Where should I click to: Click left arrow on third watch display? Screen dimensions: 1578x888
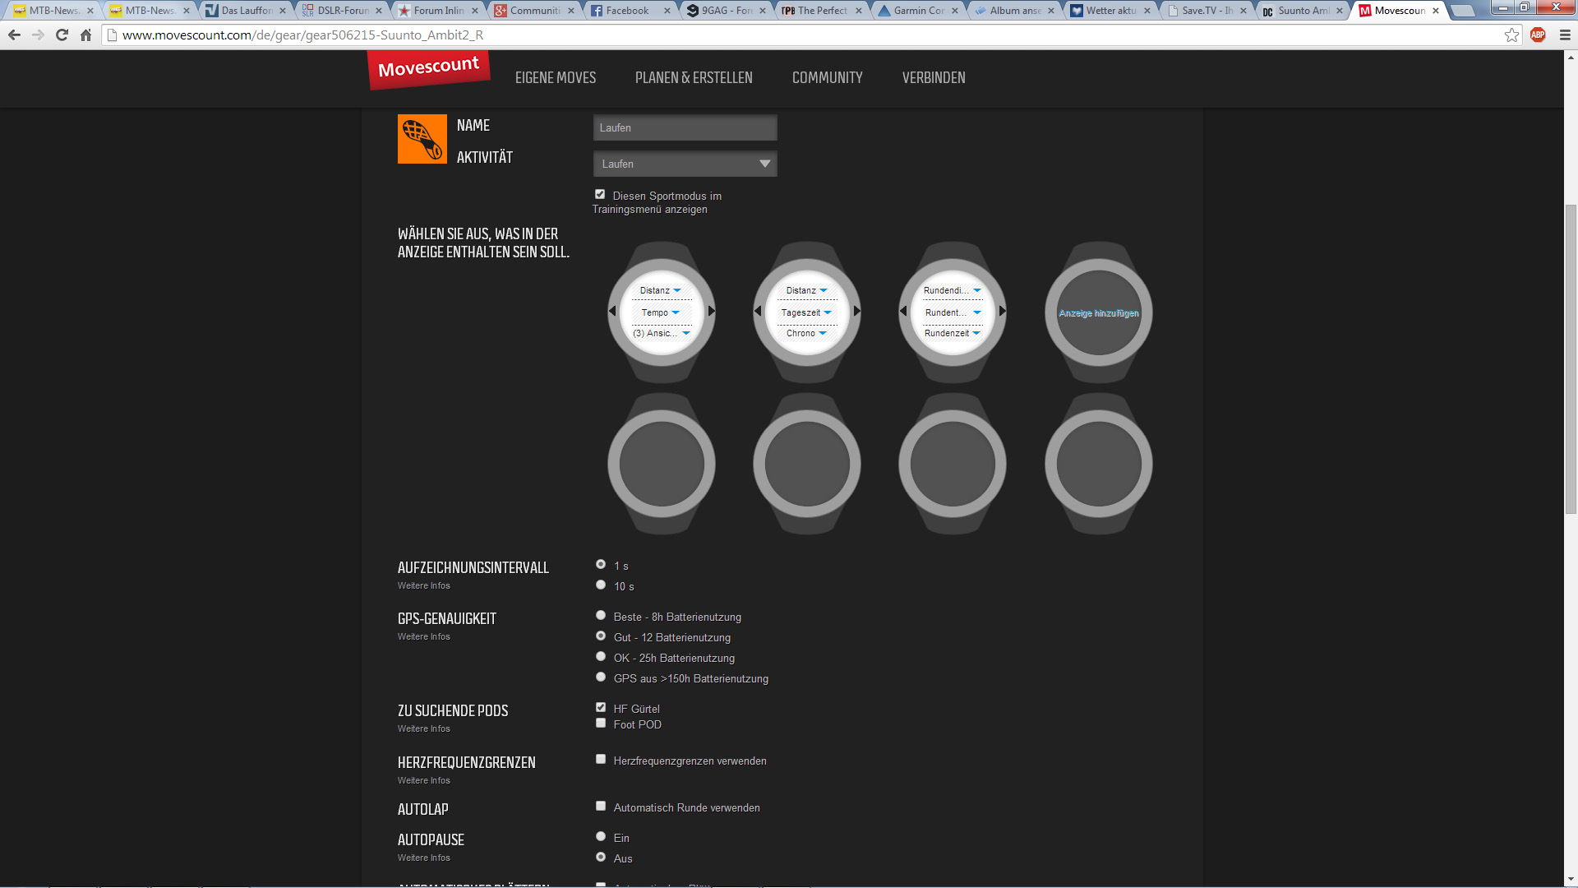(x=903, y=311)
